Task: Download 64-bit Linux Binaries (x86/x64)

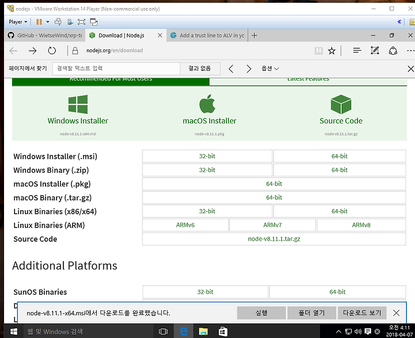Action: [339, 211]
